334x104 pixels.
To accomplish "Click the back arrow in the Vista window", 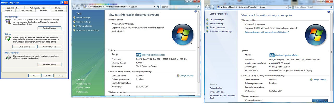I will coord(74,6).
